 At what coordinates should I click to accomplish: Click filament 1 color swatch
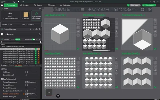point(2,34)
